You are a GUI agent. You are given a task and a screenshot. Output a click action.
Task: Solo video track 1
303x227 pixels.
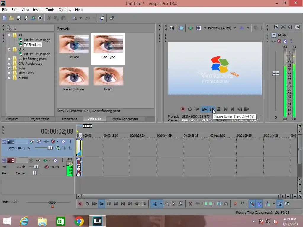pyautogui.click(x=70, y=142)
